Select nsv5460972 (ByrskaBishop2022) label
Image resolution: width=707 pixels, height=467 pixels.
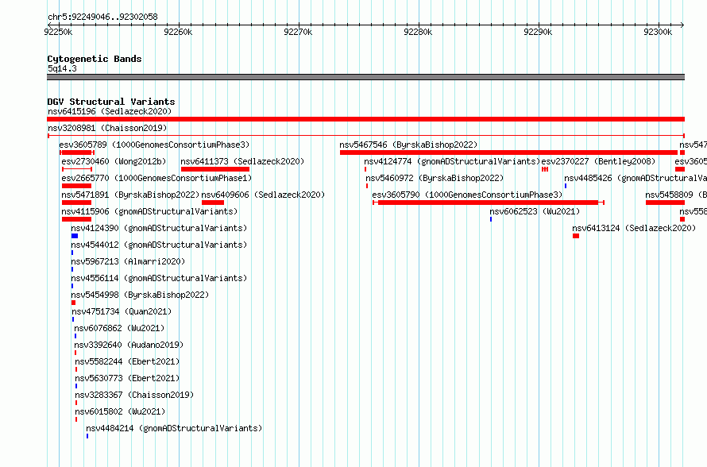435,178
